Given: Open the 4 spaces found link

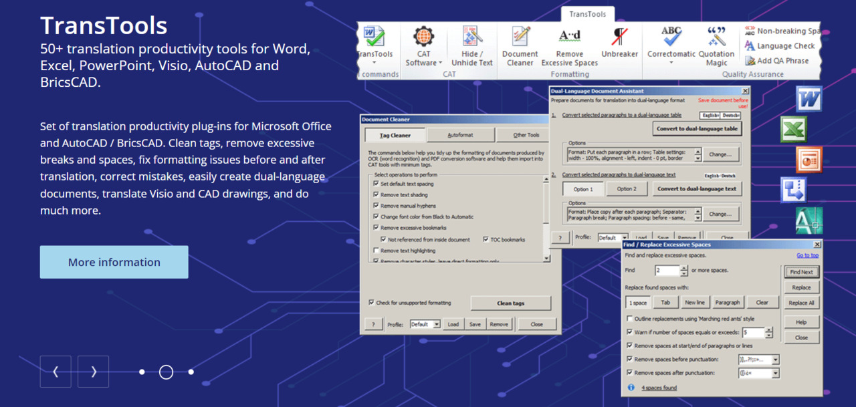Looking at the screenshot, I should [659, 388].
